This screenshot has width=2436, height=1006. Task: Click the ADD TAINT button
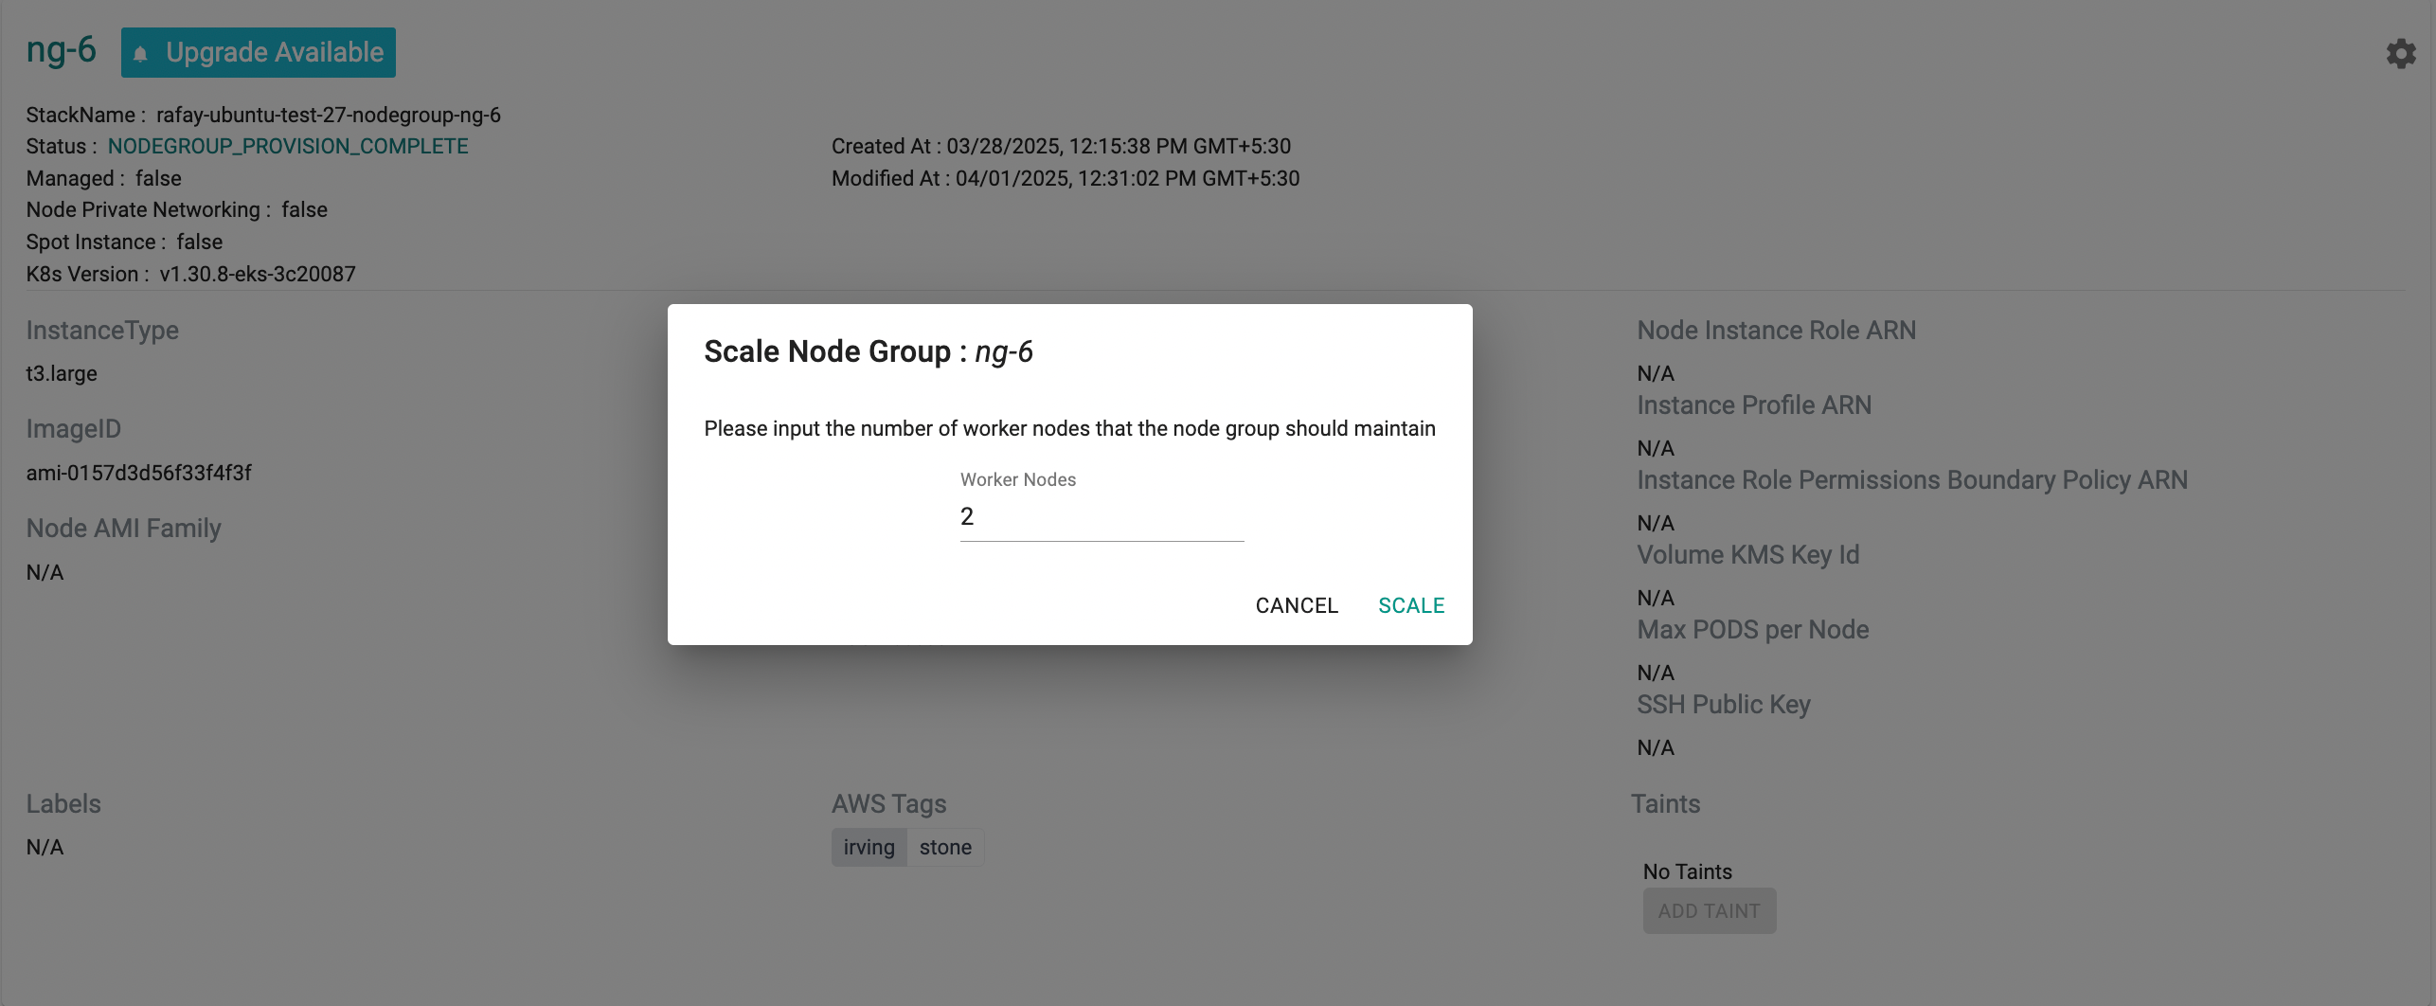tap(1710, 911)
